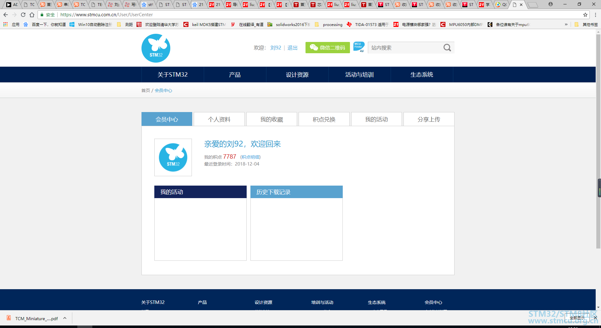Open the 活动与培训 navigation menu
601x328 pixels.
[359, 74]
